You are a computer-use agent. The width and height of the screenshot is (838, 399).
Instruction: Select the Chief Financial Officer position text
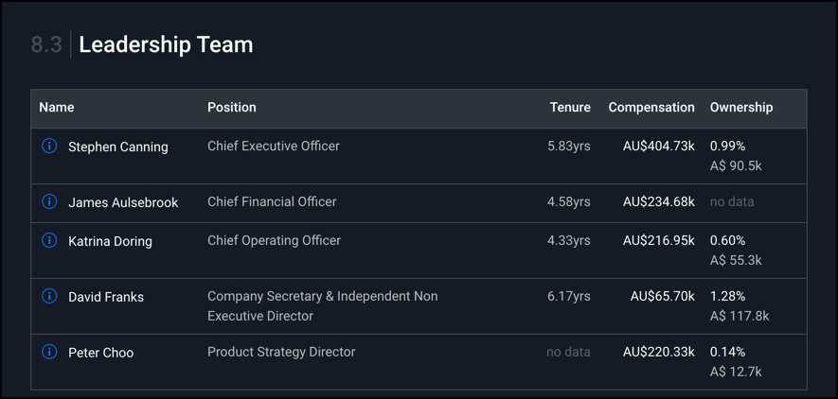coord(272,201)
